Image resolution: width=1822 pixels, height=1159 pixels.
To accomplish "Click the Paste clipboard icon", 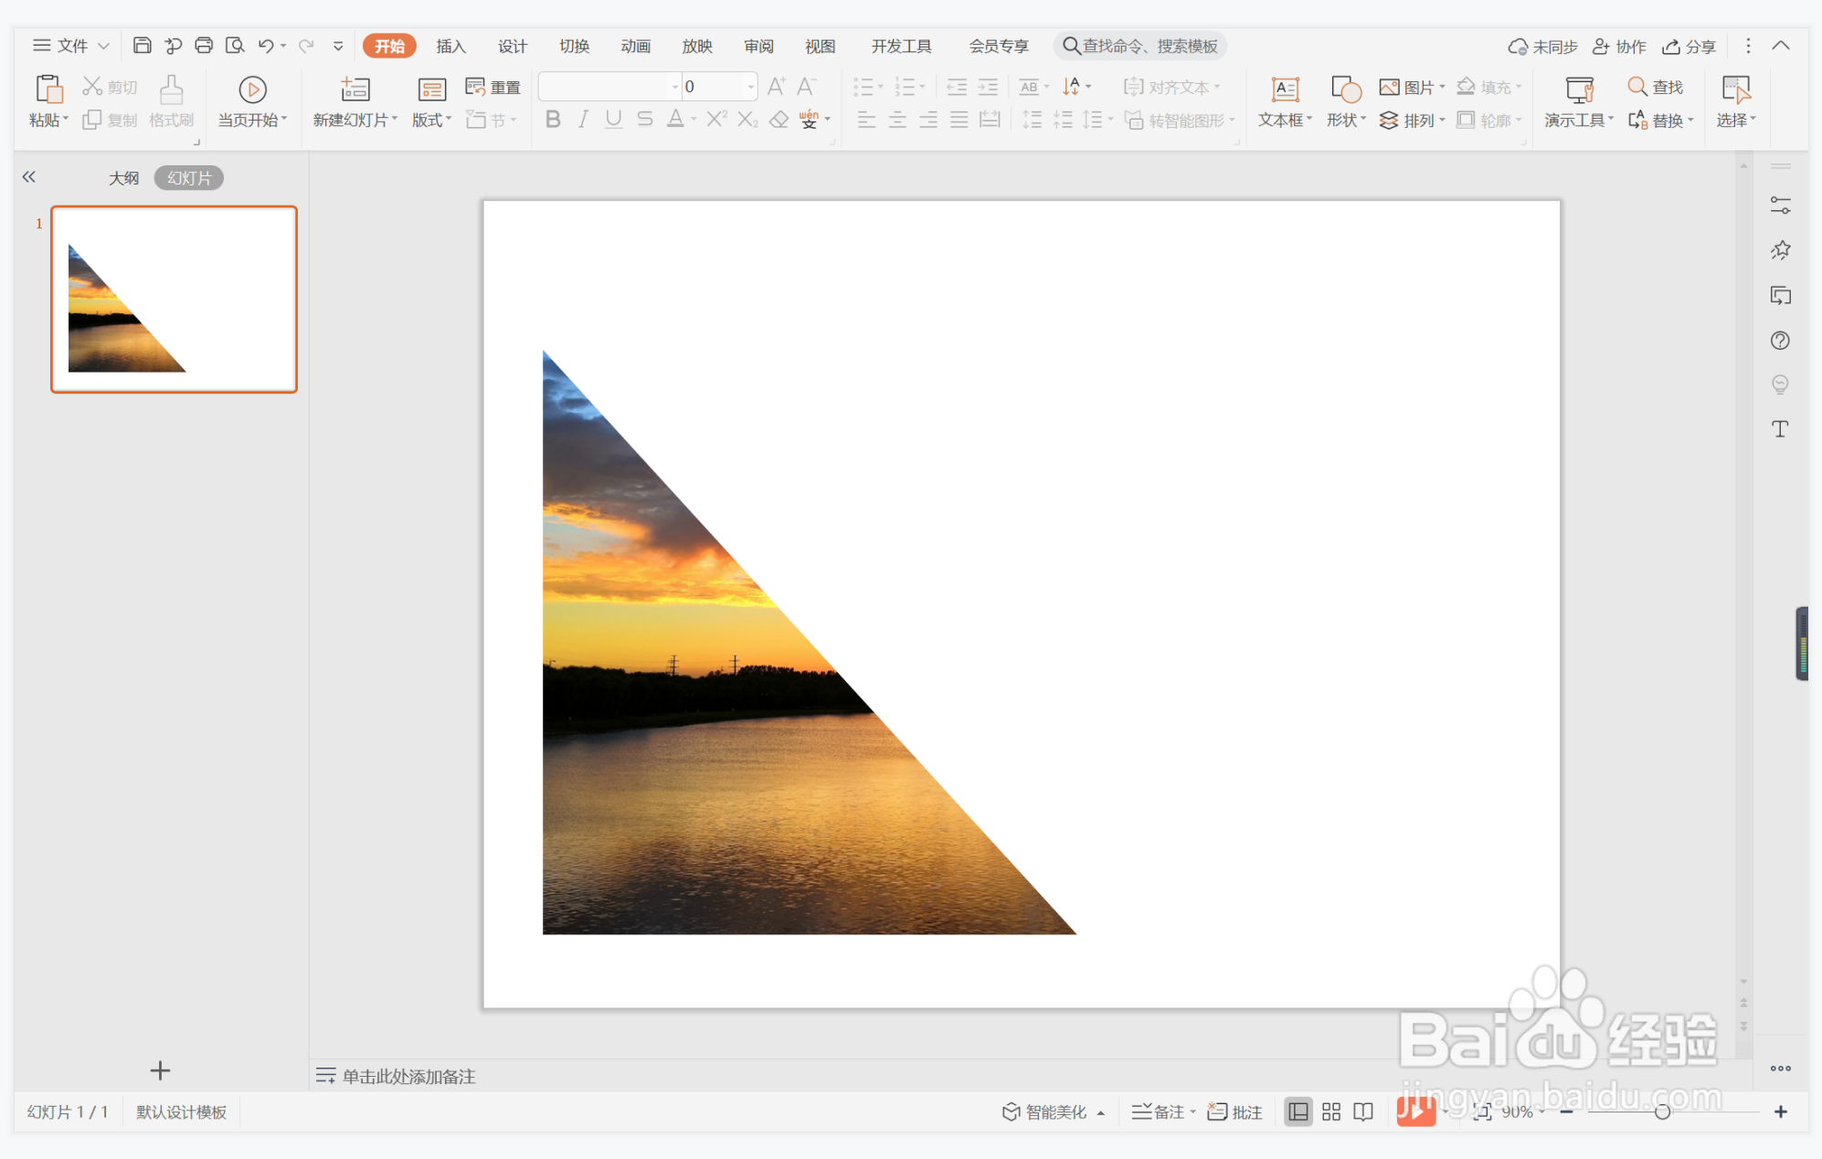I will (x=48, y=89).
